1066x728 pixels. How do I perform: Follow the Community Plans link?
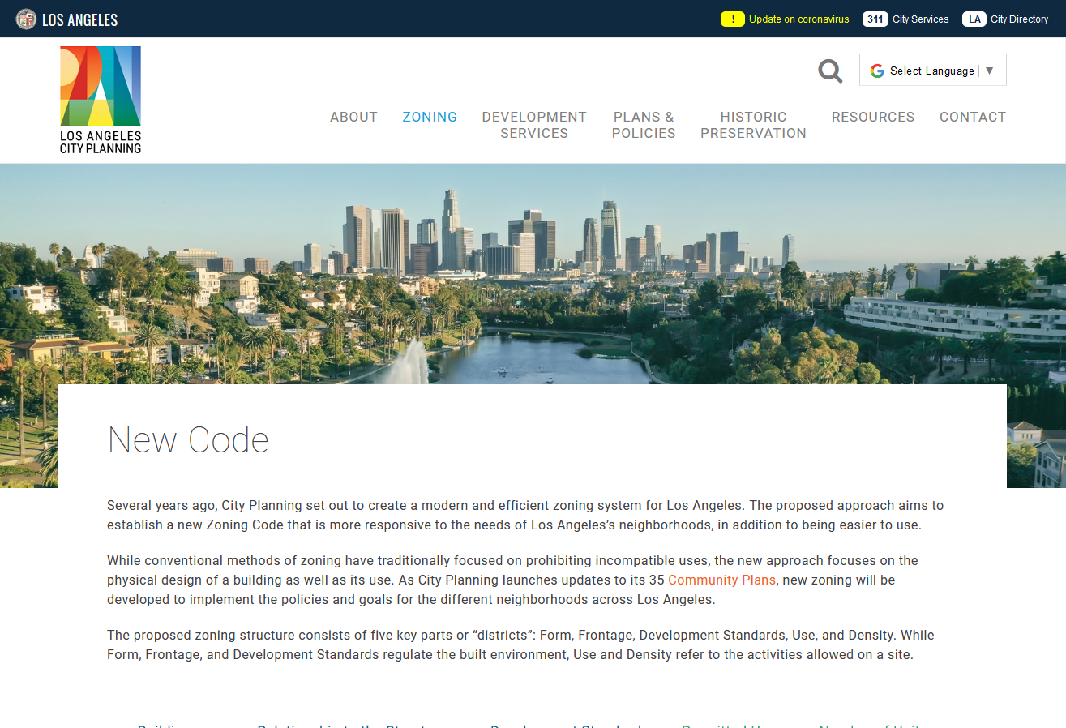(x=721, y=580)
